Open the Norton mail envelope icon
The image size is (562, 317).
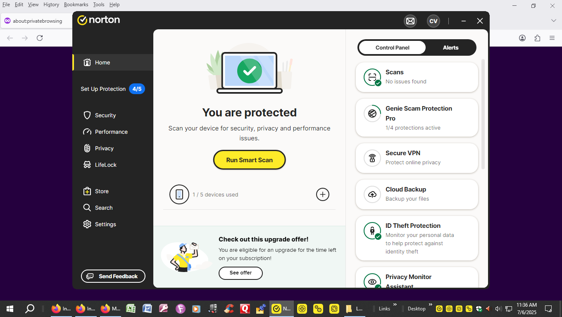410,21
